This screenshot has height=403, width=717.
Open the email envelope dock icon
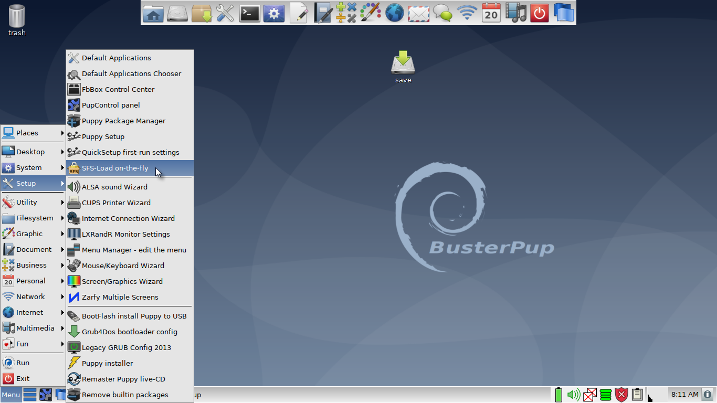(419, 13)
